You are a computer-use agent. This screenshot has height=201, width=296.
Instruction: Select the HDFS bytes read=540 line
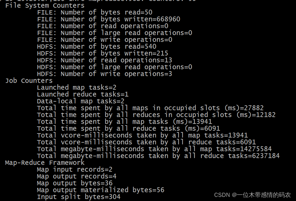tap(97, 47)
